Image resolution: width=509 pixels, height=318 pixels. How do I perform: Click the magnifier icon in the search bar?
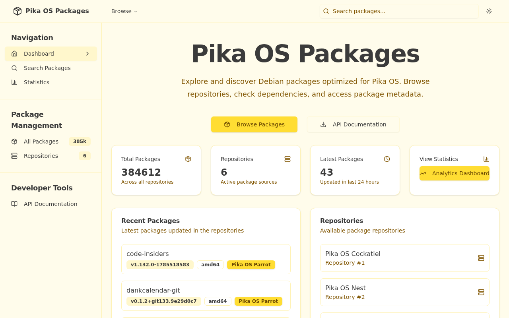tap(326, 11)
